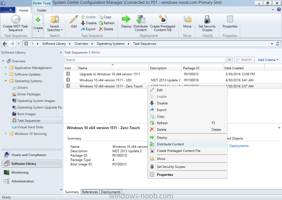Click Refresh in the ribbon
The image size is (282, 200).
tap(107, 23)
